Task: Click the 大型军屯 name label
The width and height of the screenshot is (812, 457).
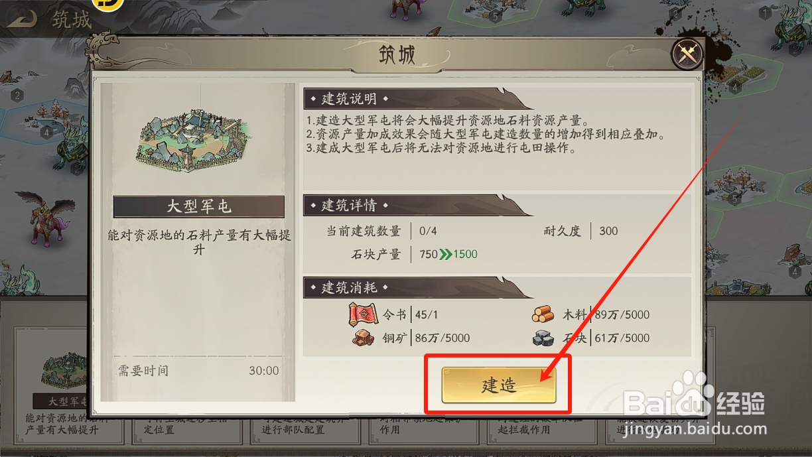Action: point(198,207)
